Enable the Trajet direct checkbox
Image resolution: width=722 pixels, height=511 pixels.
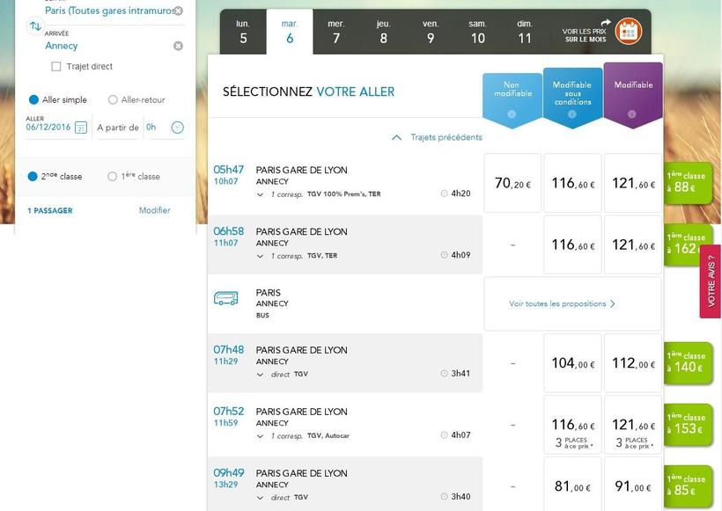(56, 67)
